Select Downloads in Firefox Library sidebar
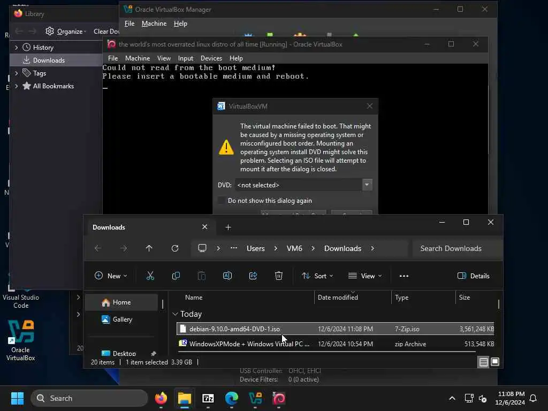548x411 pixels. coord(56,60)
